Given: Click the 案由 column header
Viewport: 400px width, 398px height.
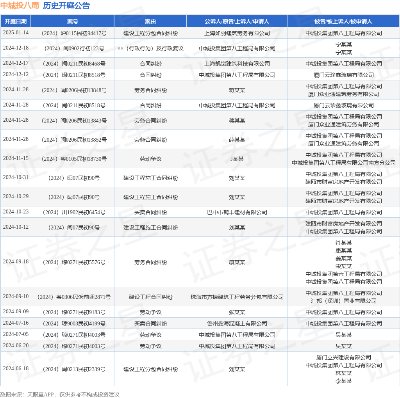Looking at the screenshot, I should pyautogui.click(x=150, y=21).
